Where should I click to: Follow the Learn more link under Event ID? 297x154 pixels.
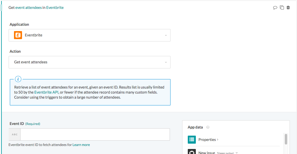(81, 145)
